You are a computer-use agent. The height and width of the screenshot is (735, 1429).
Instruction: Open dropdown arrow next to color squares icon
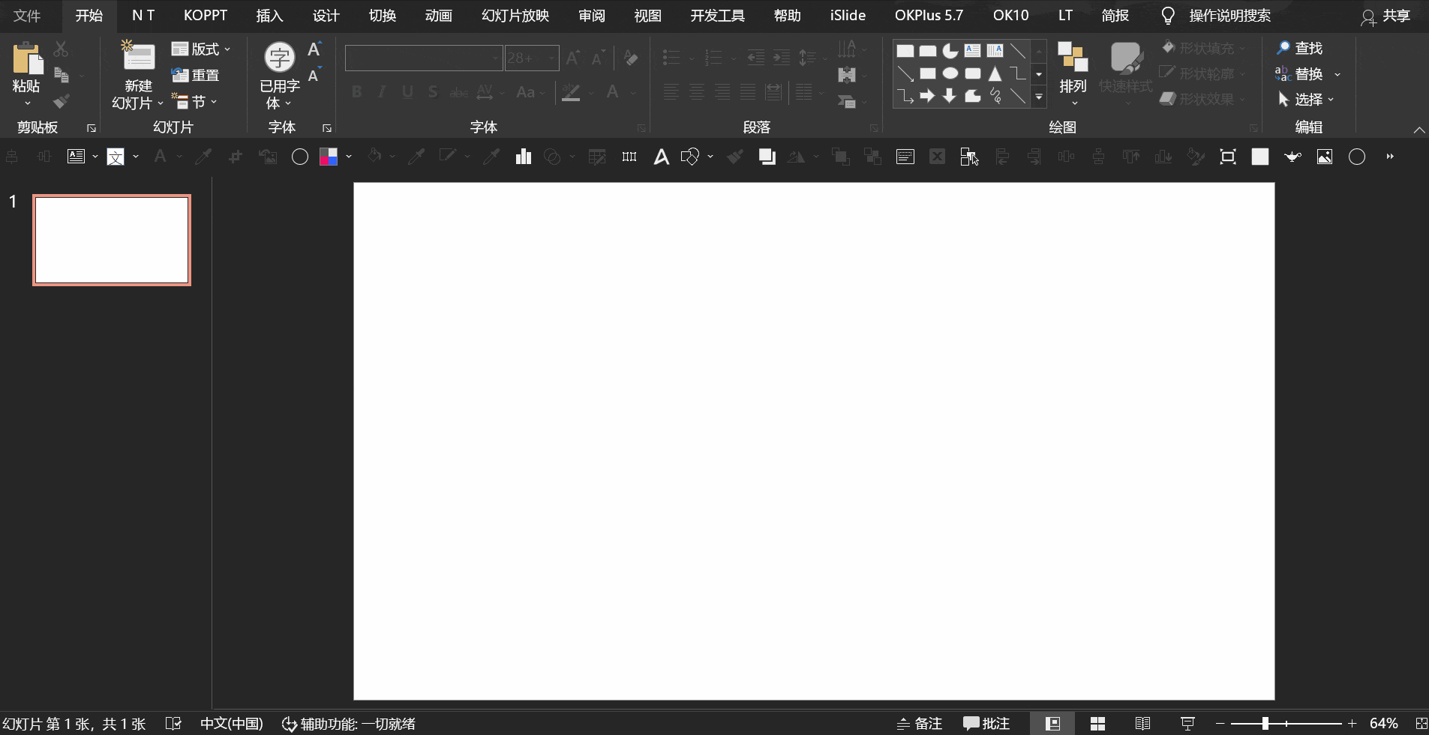click(349, 157)
